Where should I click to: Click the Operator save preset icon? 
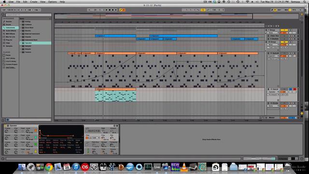(117, 126)
